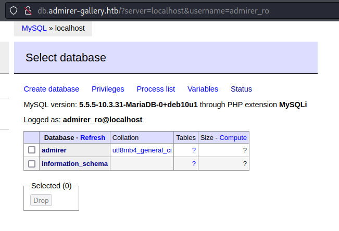Open the information_schema database

pos(74,164)
